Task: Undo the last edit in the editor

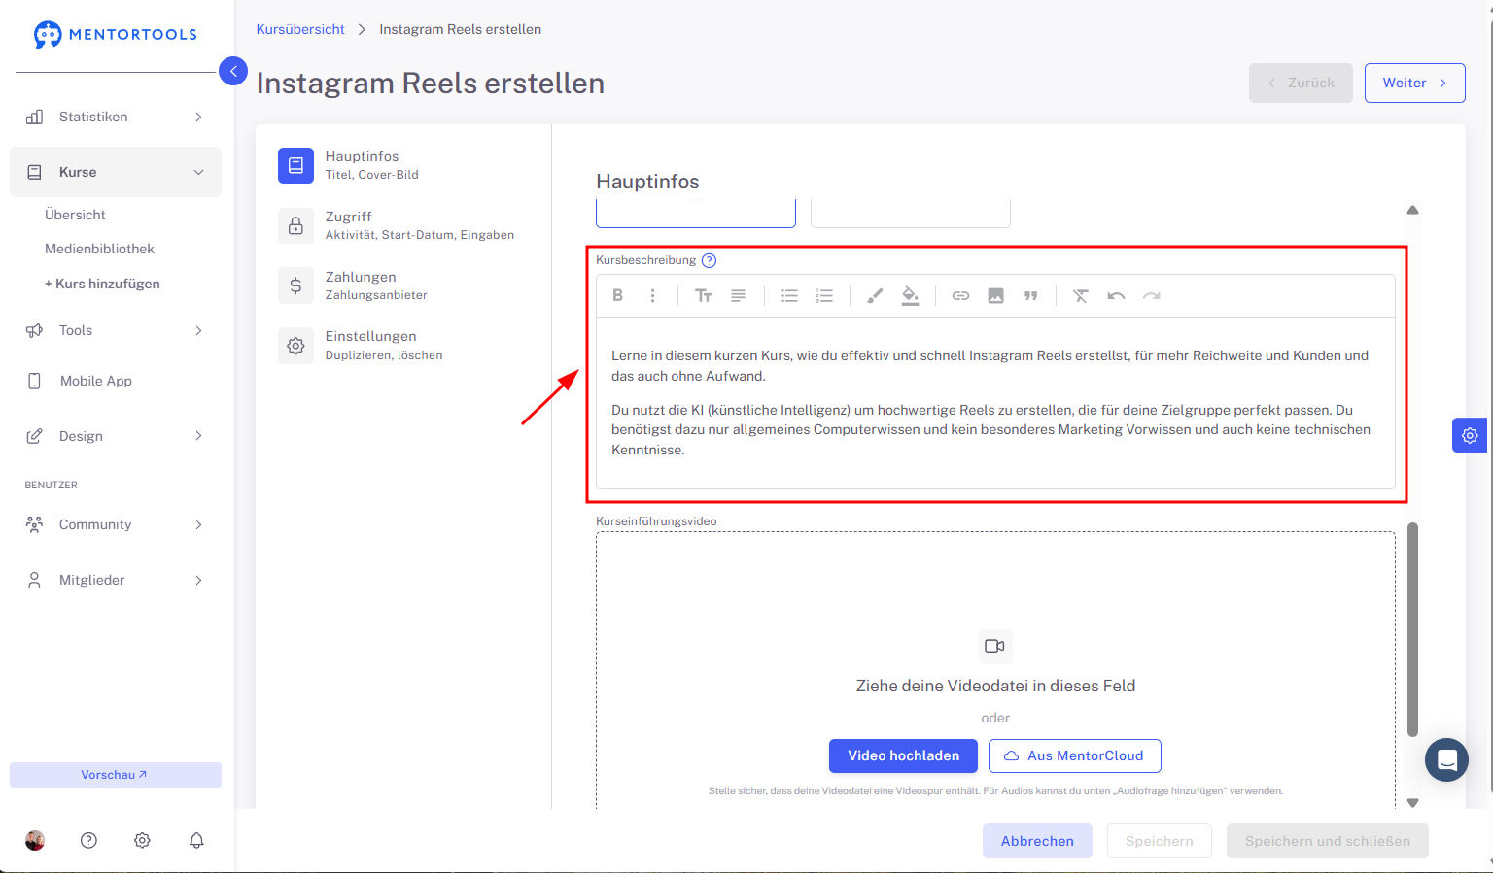Action: pos(1116,296)
